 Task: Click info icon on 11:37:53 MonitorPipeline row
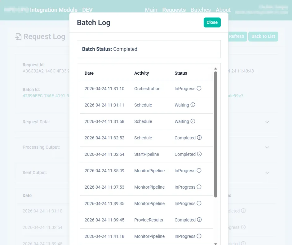click(199, 187)
